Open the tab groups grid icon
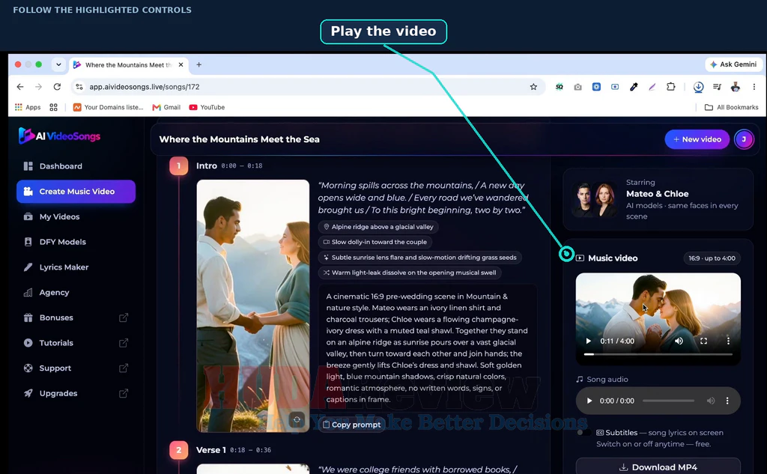This screenshot has height=474, width=767. [53, 107]
